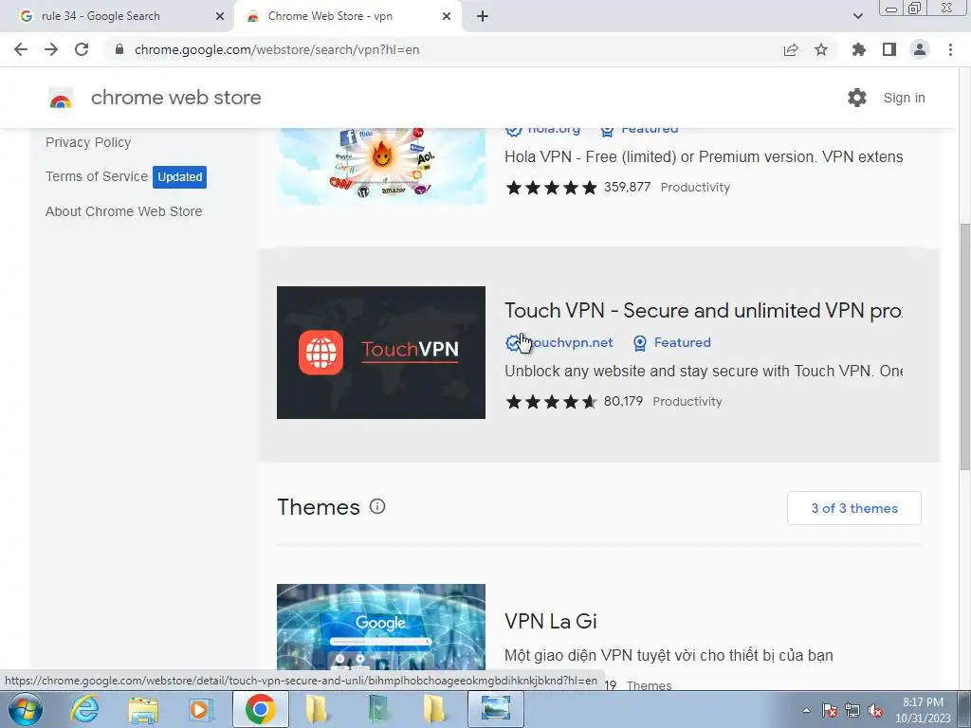Click the muted volume tray icon
This screenshot has height=728, width=971.
(x=875, y=711)
